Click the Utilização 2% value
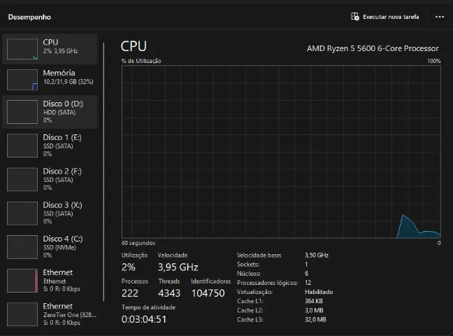The height and width of the screenshot is (336, 453). pos(129,267)
